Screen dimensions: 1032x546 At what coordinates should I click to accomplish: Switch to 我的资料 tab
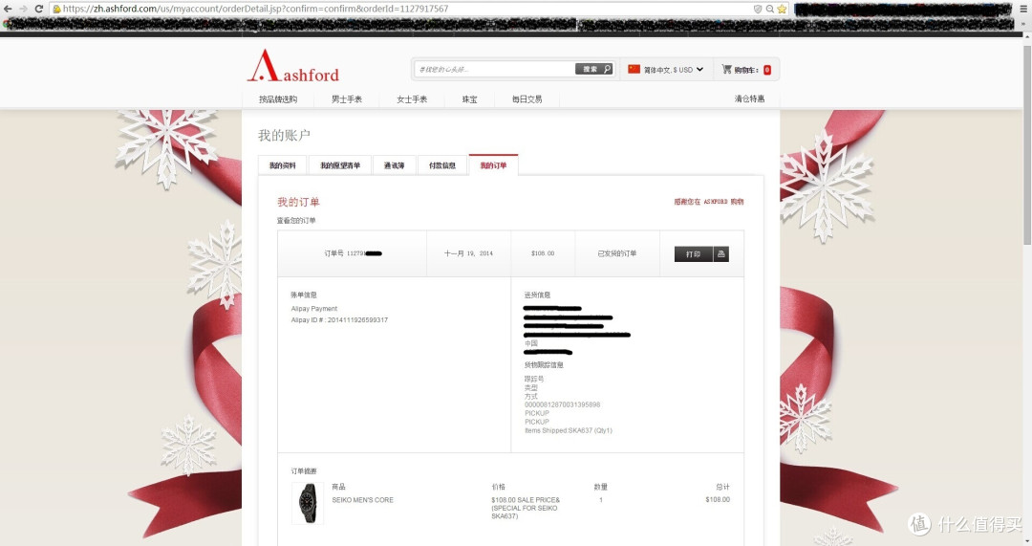(x=282, y=165)
